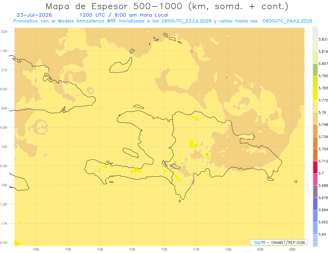This screenshot has width=328, height=253.
Task: Click the colorbar value 5.724
Action: (x=323, y=149)
